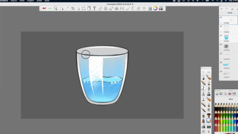Hide the blue water glass layer

tap(221, 35)
